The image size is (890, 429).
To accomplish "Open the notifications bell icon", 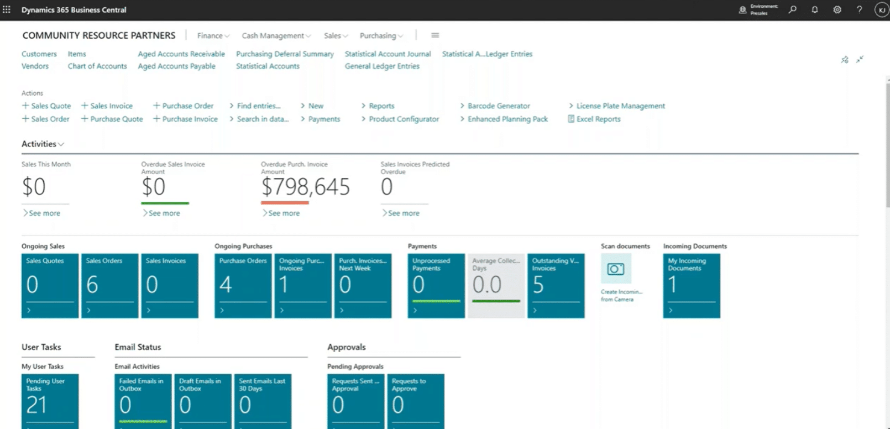I will point(815,10).
